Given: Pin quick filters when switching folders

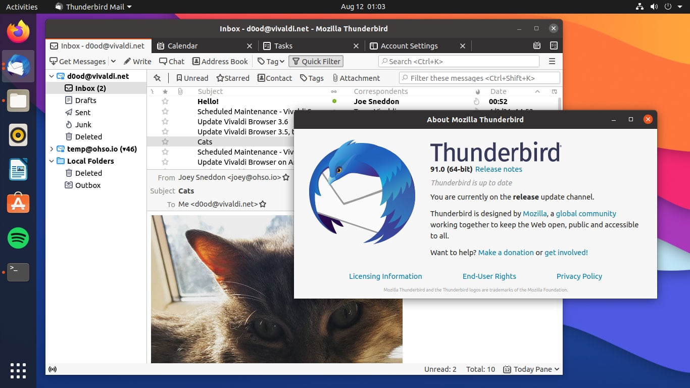Looking at the screenshot, I should tap(157, 78).
